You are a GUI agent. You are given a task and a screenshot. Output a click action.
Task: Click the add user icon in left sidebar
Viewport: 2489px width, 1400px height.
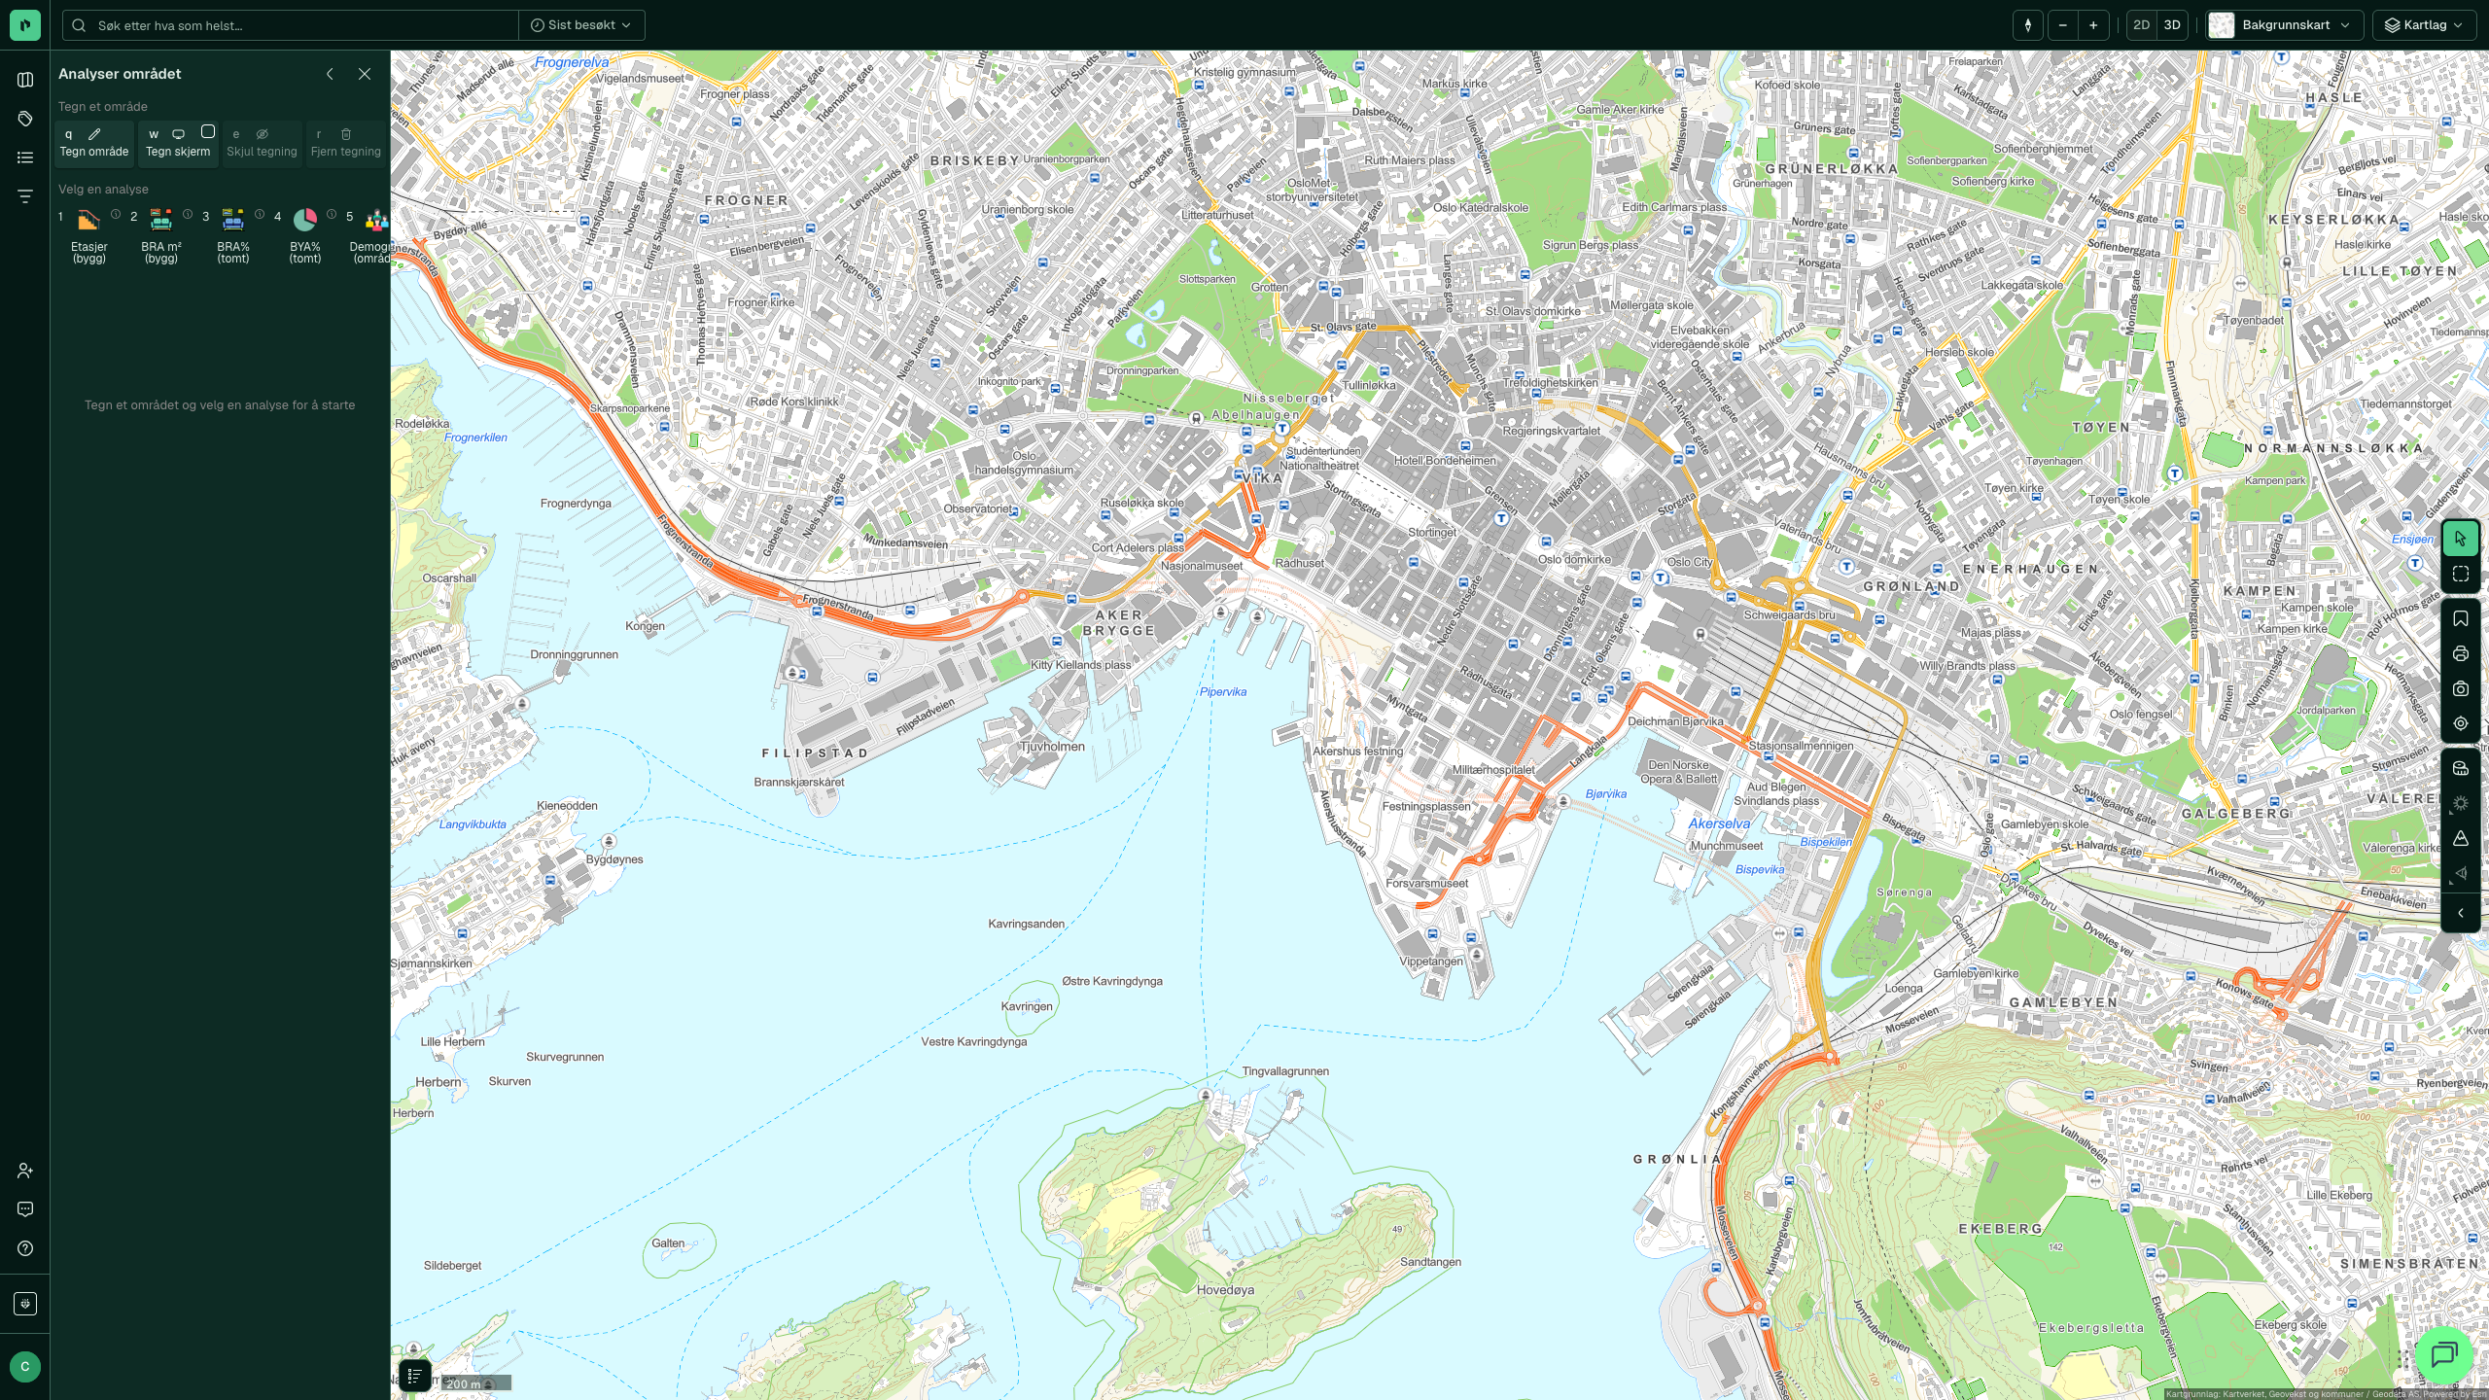tap(25, 1171)
